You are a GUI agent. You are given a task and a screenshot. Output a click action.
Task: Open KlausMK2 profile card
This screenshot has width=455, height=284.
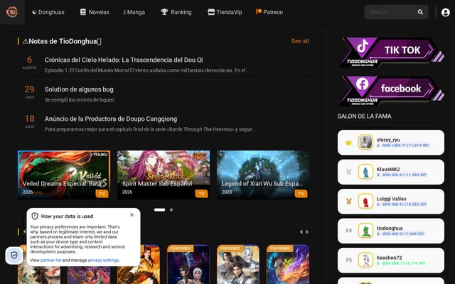391,172
